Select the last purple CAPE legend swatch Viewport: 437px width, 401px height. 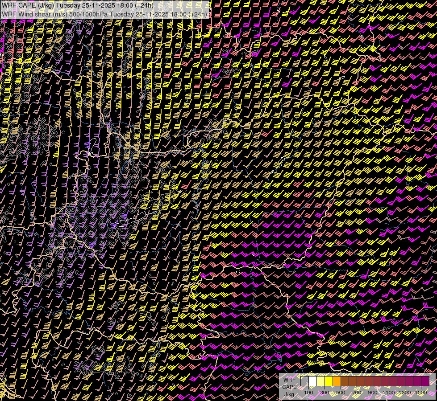425,381
